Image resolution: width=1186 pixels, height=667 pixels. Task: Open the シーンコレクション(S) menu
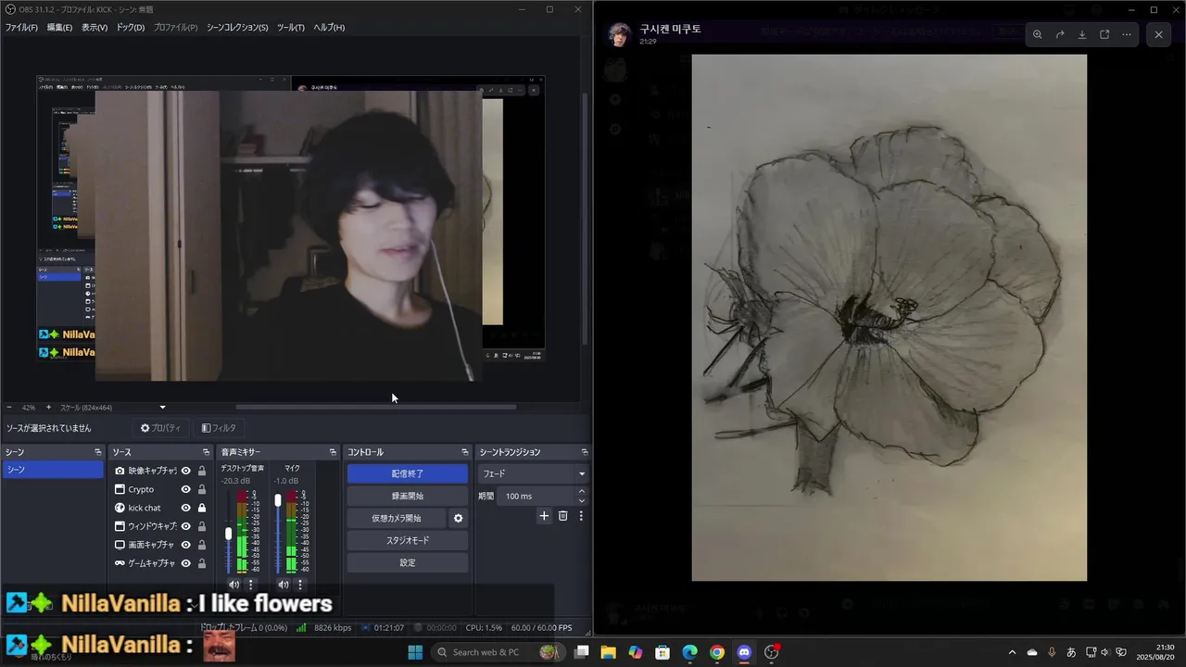pos(237,28)
